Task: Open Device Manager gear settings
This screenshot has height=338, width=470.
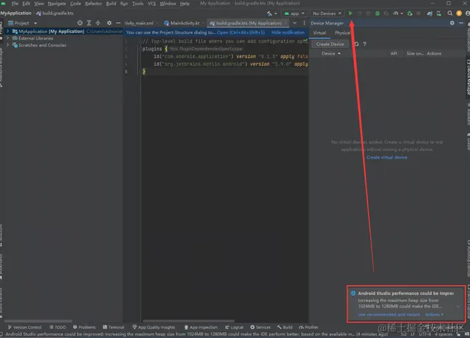Action: tap(452, 23)
